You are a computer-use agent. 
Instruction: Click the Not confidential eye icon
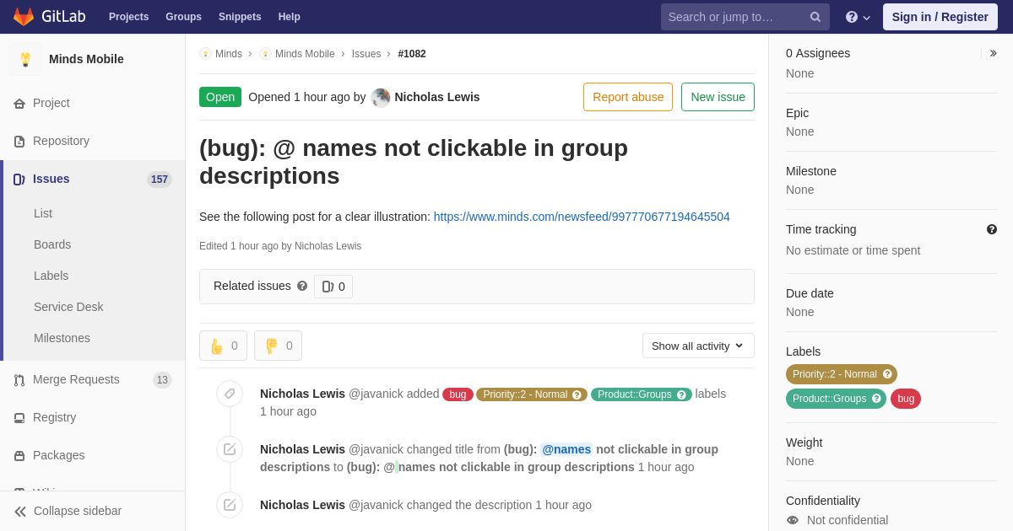(x=793, y=520)
